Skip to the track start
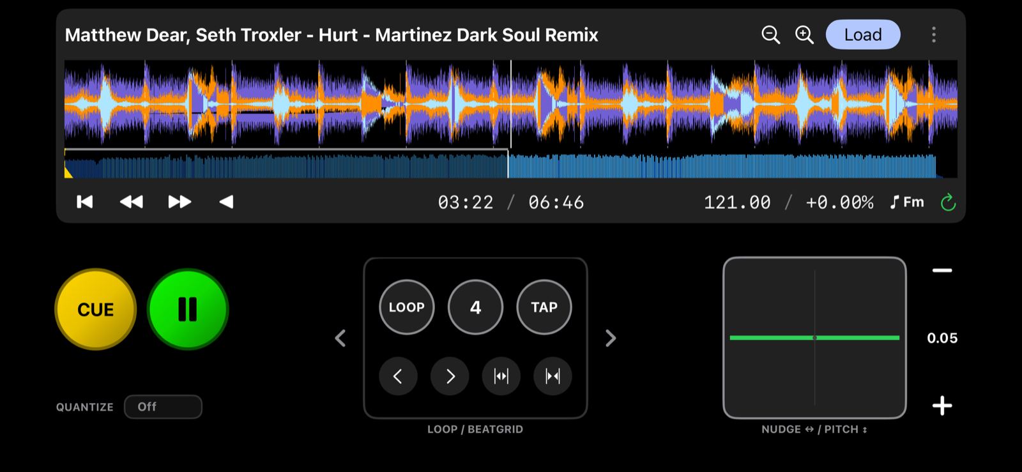Screen dimensions: 1022x472 tap(85, 202)
